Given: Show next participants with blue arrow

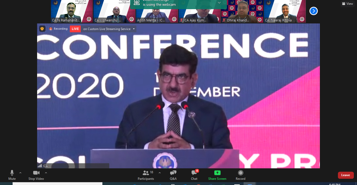Looking at the screenshot, I should 313,11.
